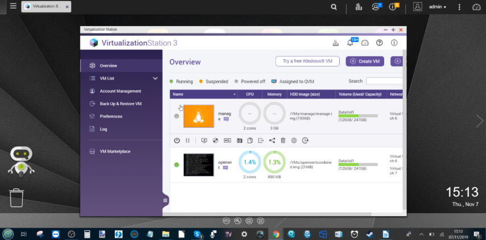Open the manage VM thumbnail
486x240 pixels.
(199, 116)
